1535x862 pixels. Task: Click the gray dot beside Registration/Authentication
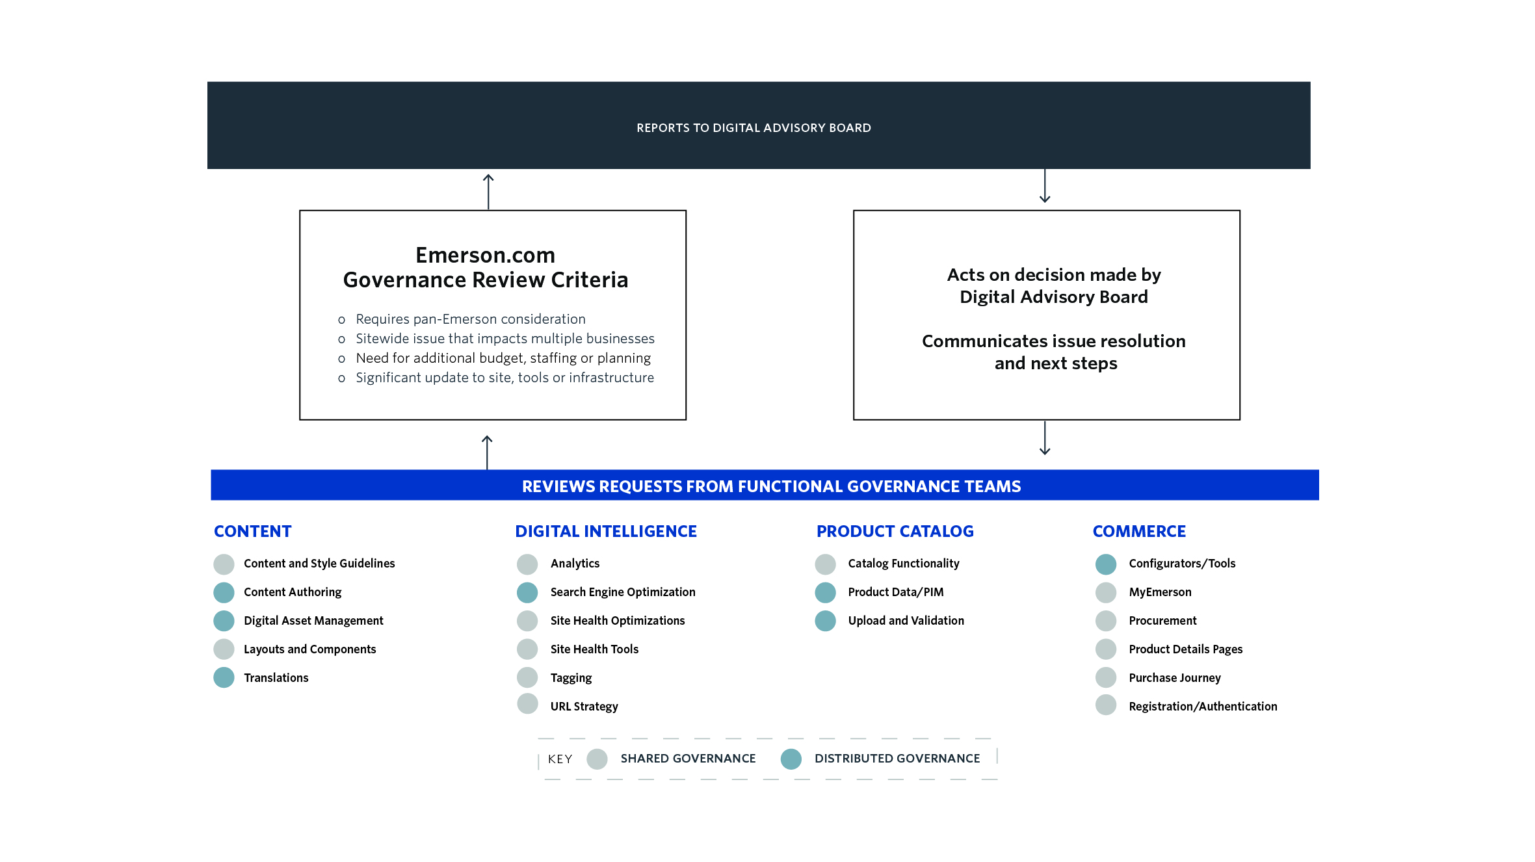[x=1106, y=705]
